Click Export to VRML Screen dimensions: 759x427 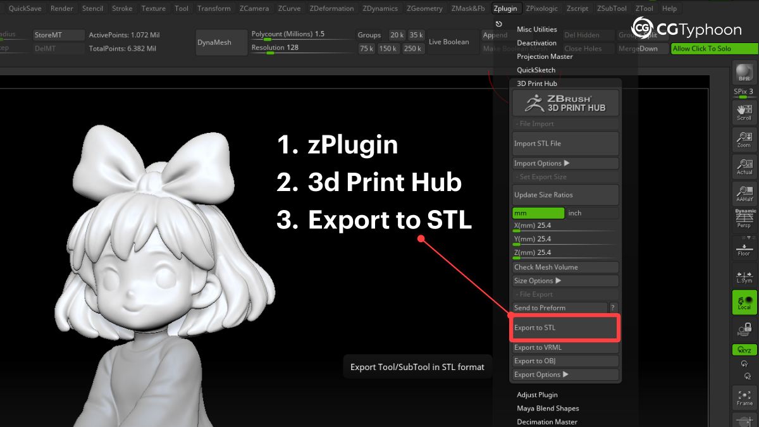[x=565, y=347]
